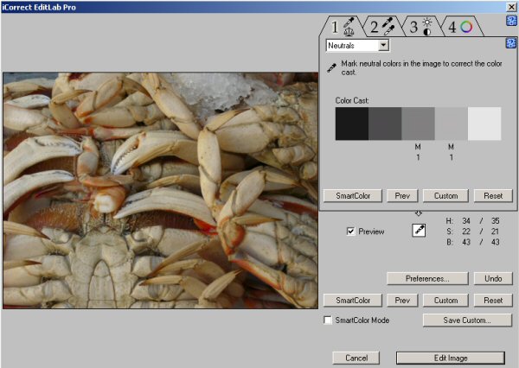Click the crab photo preview
The width and height of the screenshot is (519, 368).
pyautogui.click(x=161, y=191)
